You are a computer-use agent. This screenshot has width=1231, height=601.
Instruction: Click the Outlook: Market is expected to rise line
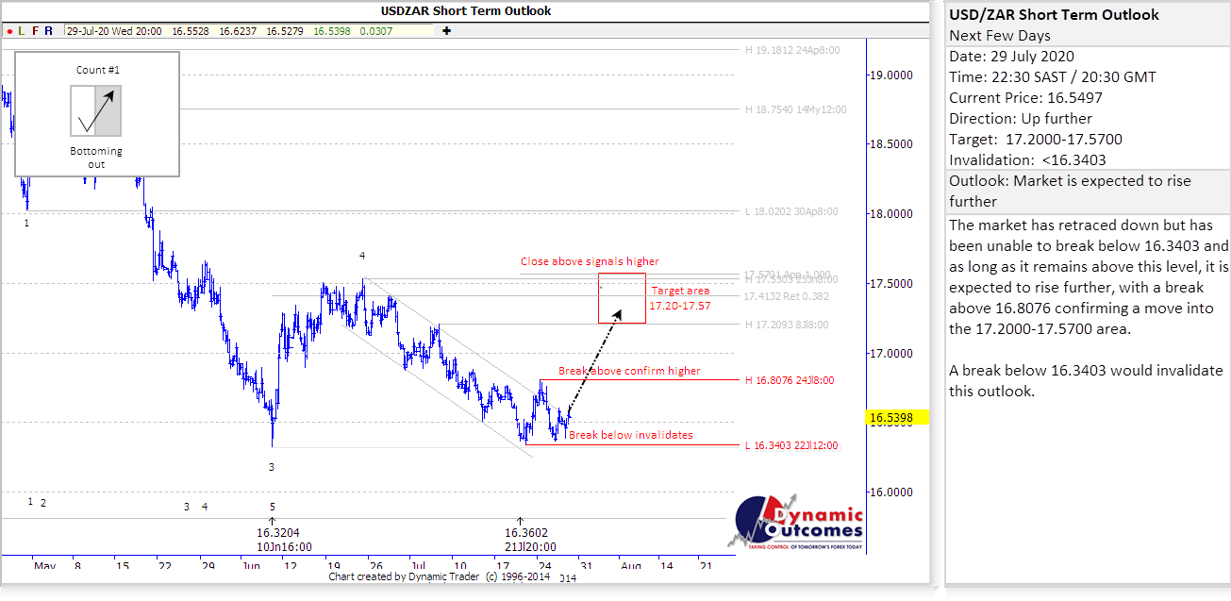[1070, 192]
